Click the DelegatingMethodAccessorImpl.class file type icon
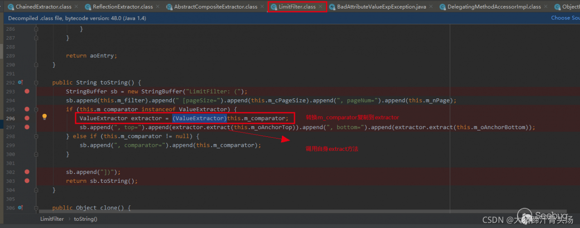Screen dimensions: 580x228 [442, 7]
